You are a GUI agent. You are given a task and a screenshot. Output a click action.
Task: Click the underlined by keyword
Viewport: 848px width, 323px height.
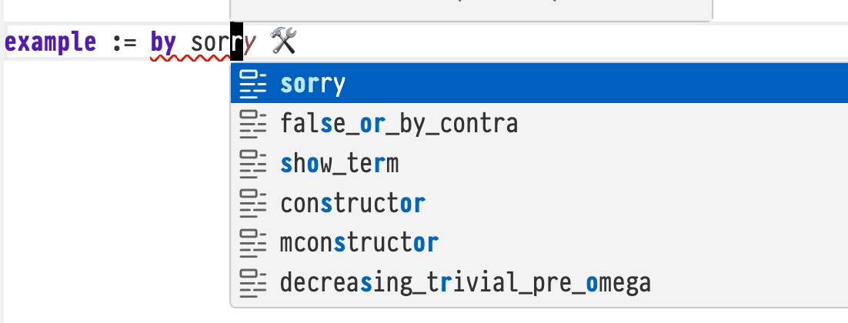[163, 42]
